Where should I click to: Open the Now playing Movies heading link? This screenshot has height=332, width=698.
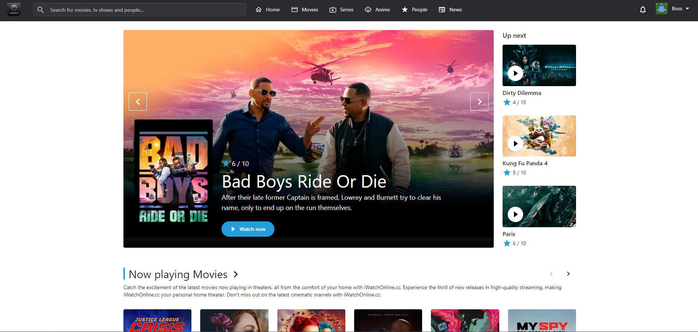click(x=178, y=274)
